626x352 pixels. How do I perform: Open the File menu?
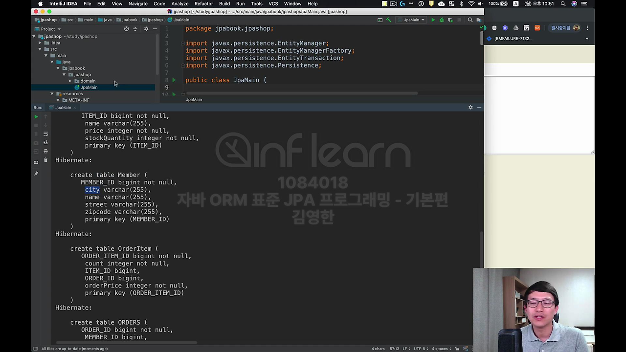point(87,3)
